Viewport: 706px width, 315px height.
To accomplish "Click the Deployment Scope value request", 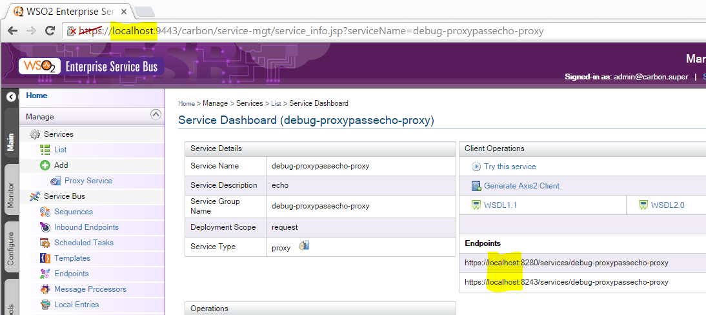I will coord(285,227).
